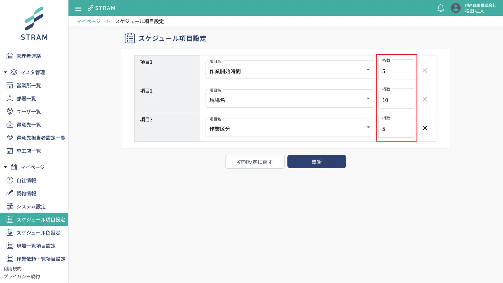This screenshot has width=503, height=283.
Task: Open 得意先一覧 from sidebar menu
Action: 29,125
